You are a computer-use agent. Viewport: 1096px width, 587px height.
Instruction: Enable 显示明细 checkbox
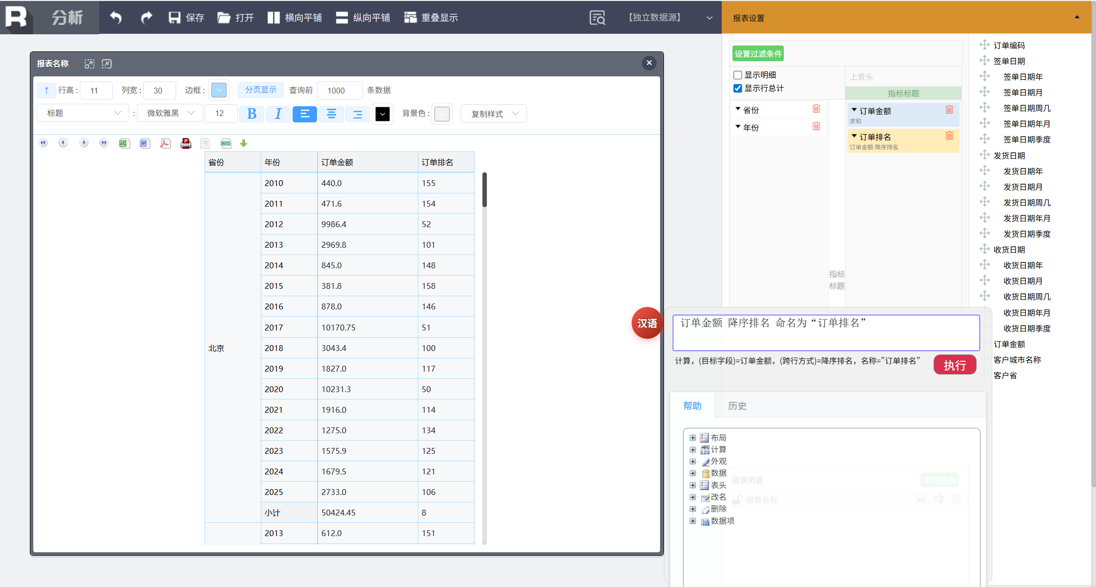pos(738,75)
